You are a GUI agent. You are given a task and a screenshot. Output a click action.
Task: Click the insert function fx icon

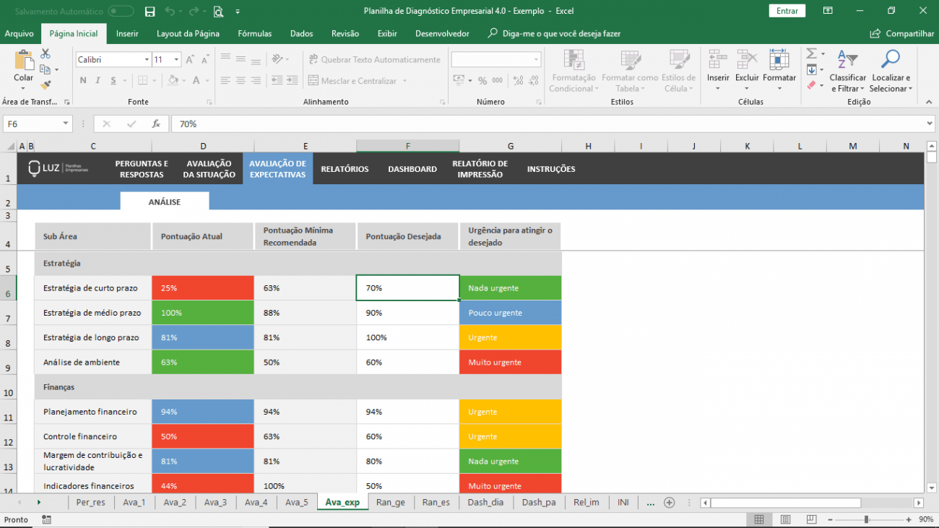point(156,124)
